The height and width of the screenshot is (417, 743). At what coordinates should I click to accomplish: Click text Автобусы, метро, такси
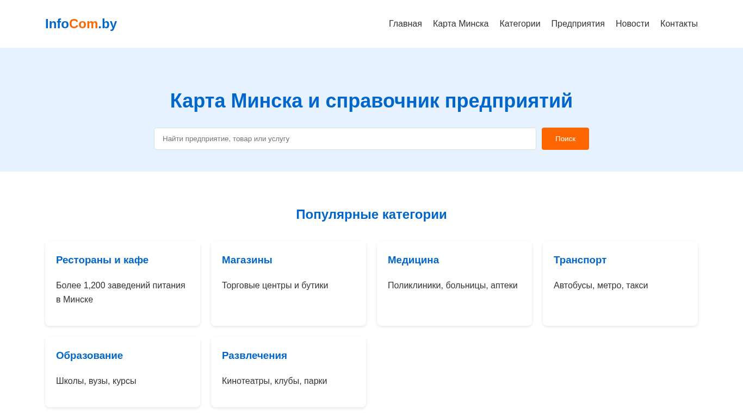(601, 286)
